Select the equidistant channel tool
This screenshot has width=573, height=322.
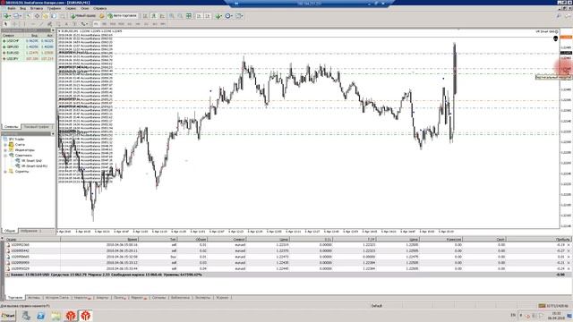(50, 24)
